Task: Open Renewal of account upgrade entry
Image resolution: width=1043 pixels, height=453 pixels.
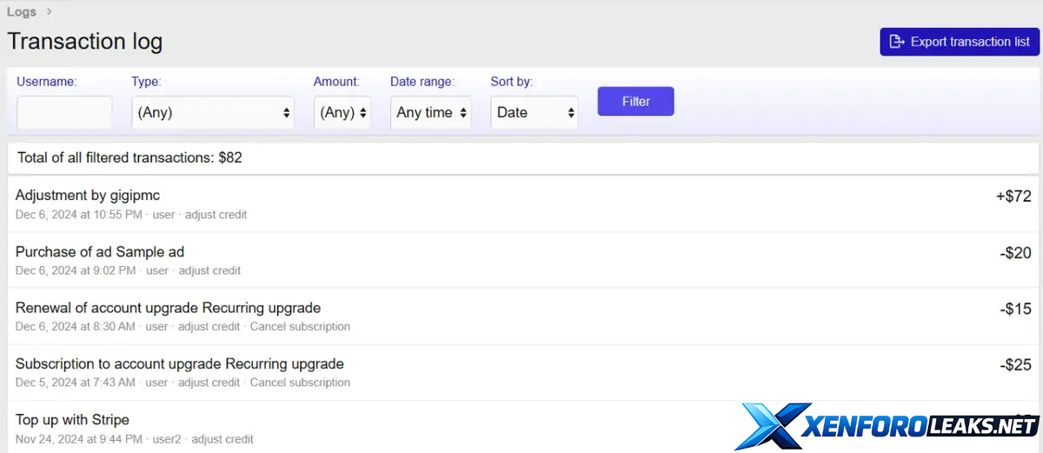Action: click(168, 308)
